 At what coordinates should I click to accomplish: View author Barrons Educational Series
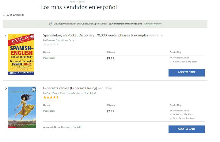tap(61, 40)
